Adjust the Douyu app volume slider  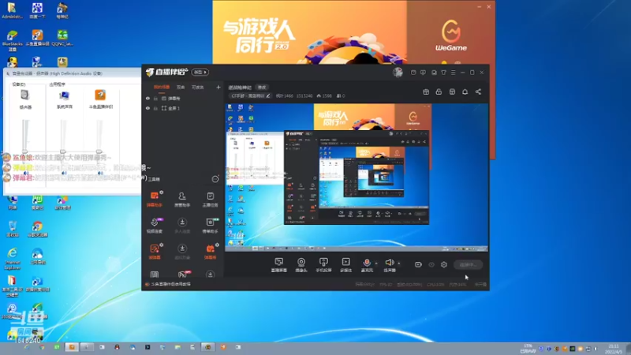pos(99,151)
